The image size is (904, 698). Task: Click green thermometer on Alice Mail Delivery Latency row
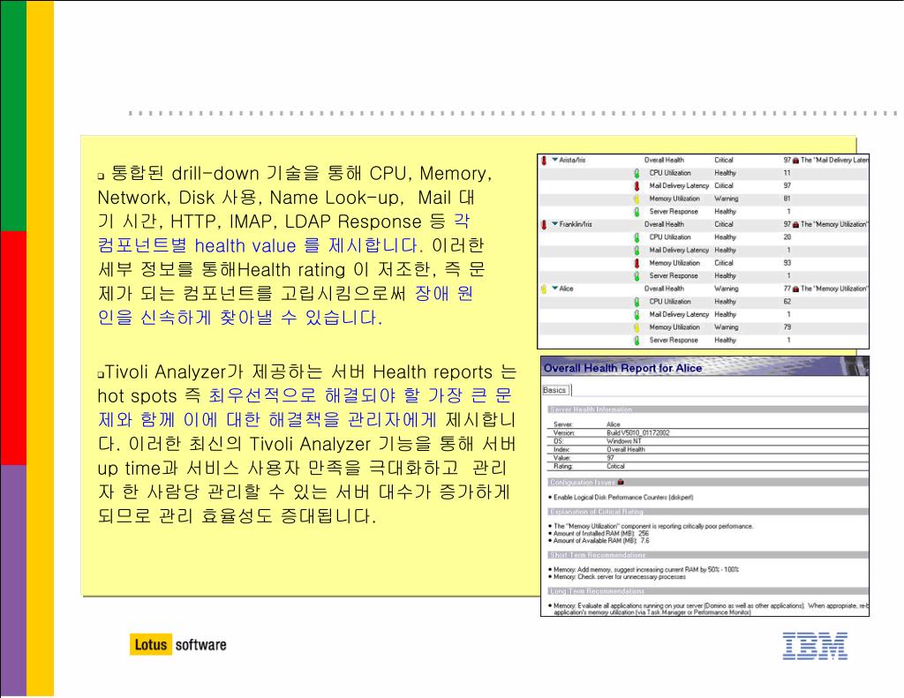click(x=637, y=315)
